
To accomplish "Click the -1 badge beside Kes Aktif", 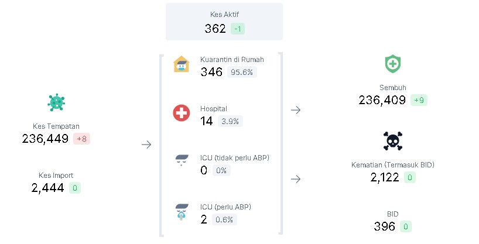I will pos(238,29).
